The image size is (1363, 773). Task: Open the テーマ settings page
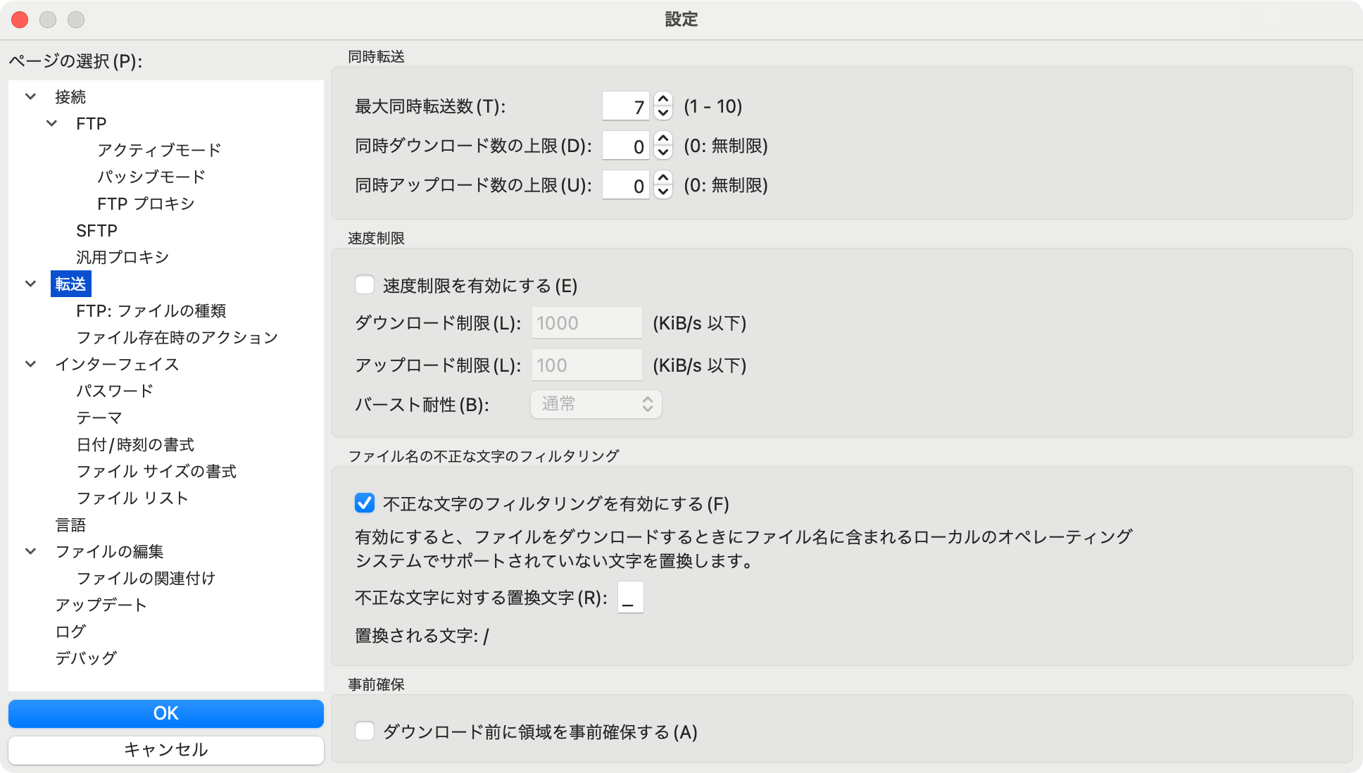(x=99, y=417)
